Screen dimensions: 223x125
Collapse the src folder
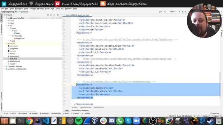(x=6, y=26)
